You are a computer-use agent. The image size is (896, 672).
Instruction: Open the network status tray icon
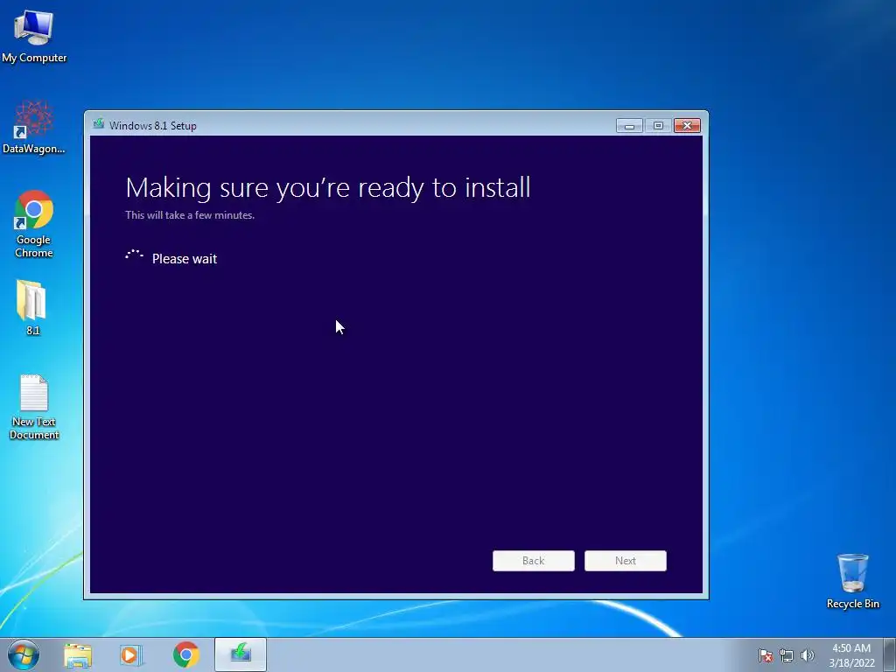(x=787, y=655)
